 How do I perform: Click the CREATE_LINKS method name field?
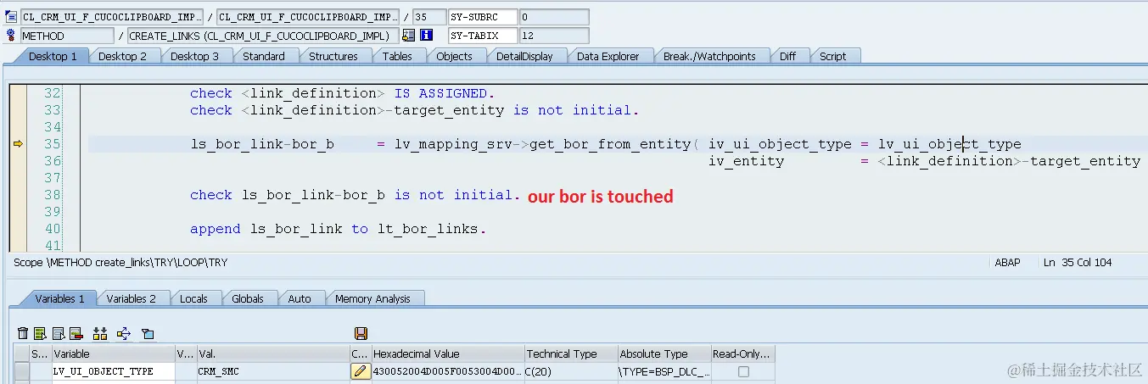(263, 36)
